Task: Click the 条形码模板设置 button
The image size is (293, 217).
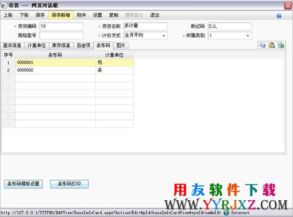Action: [23, 184]
